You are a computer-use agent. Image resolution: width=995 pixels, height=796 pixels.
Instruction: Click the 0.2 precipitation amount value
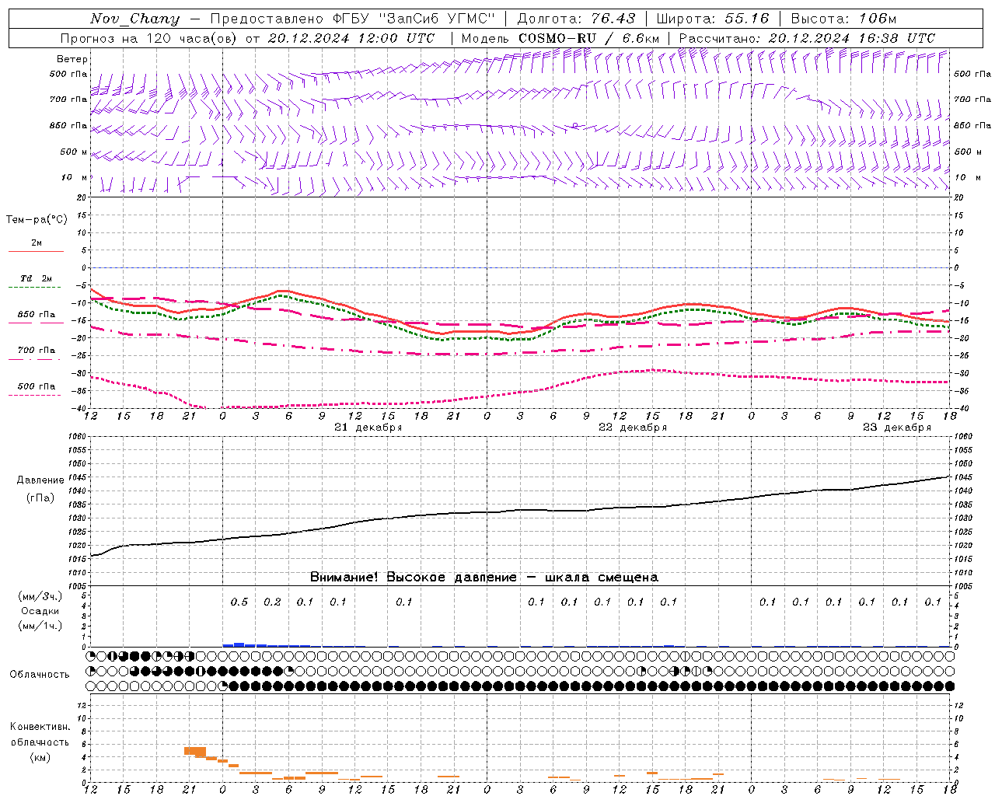(x=272, y=602)
